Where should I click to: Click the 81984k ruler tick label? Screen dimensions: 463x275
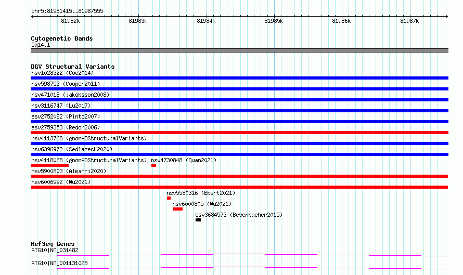206,21
